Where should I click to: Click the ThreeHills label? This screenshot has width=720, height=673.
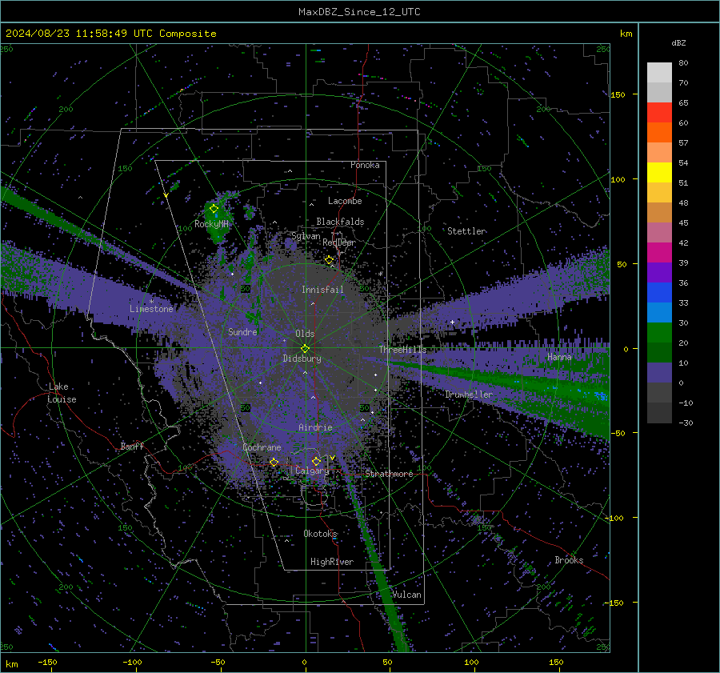[402, 350]
